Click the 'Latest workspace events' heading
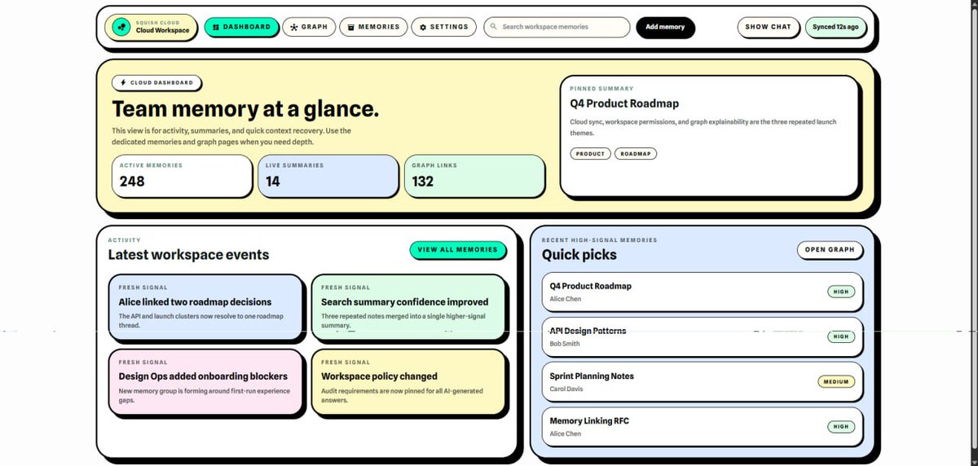Image resolution: width=978 pixels, height=466 pixels. (x=188, y=254)
